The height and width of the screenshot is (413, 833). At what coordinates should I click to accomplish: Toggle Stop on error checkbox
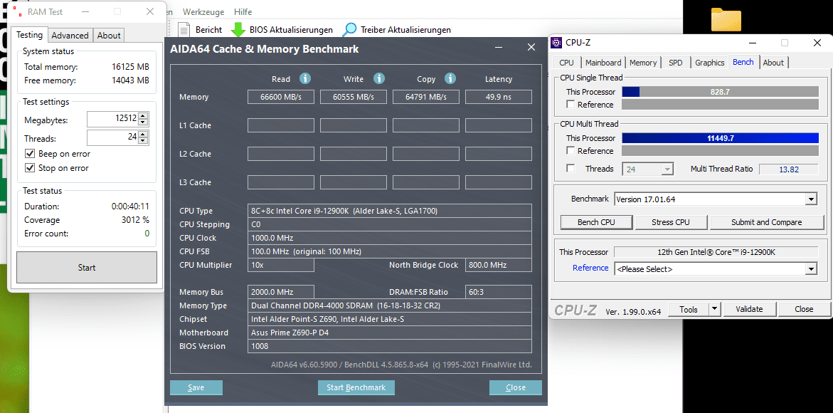click(x=30, y=168)
